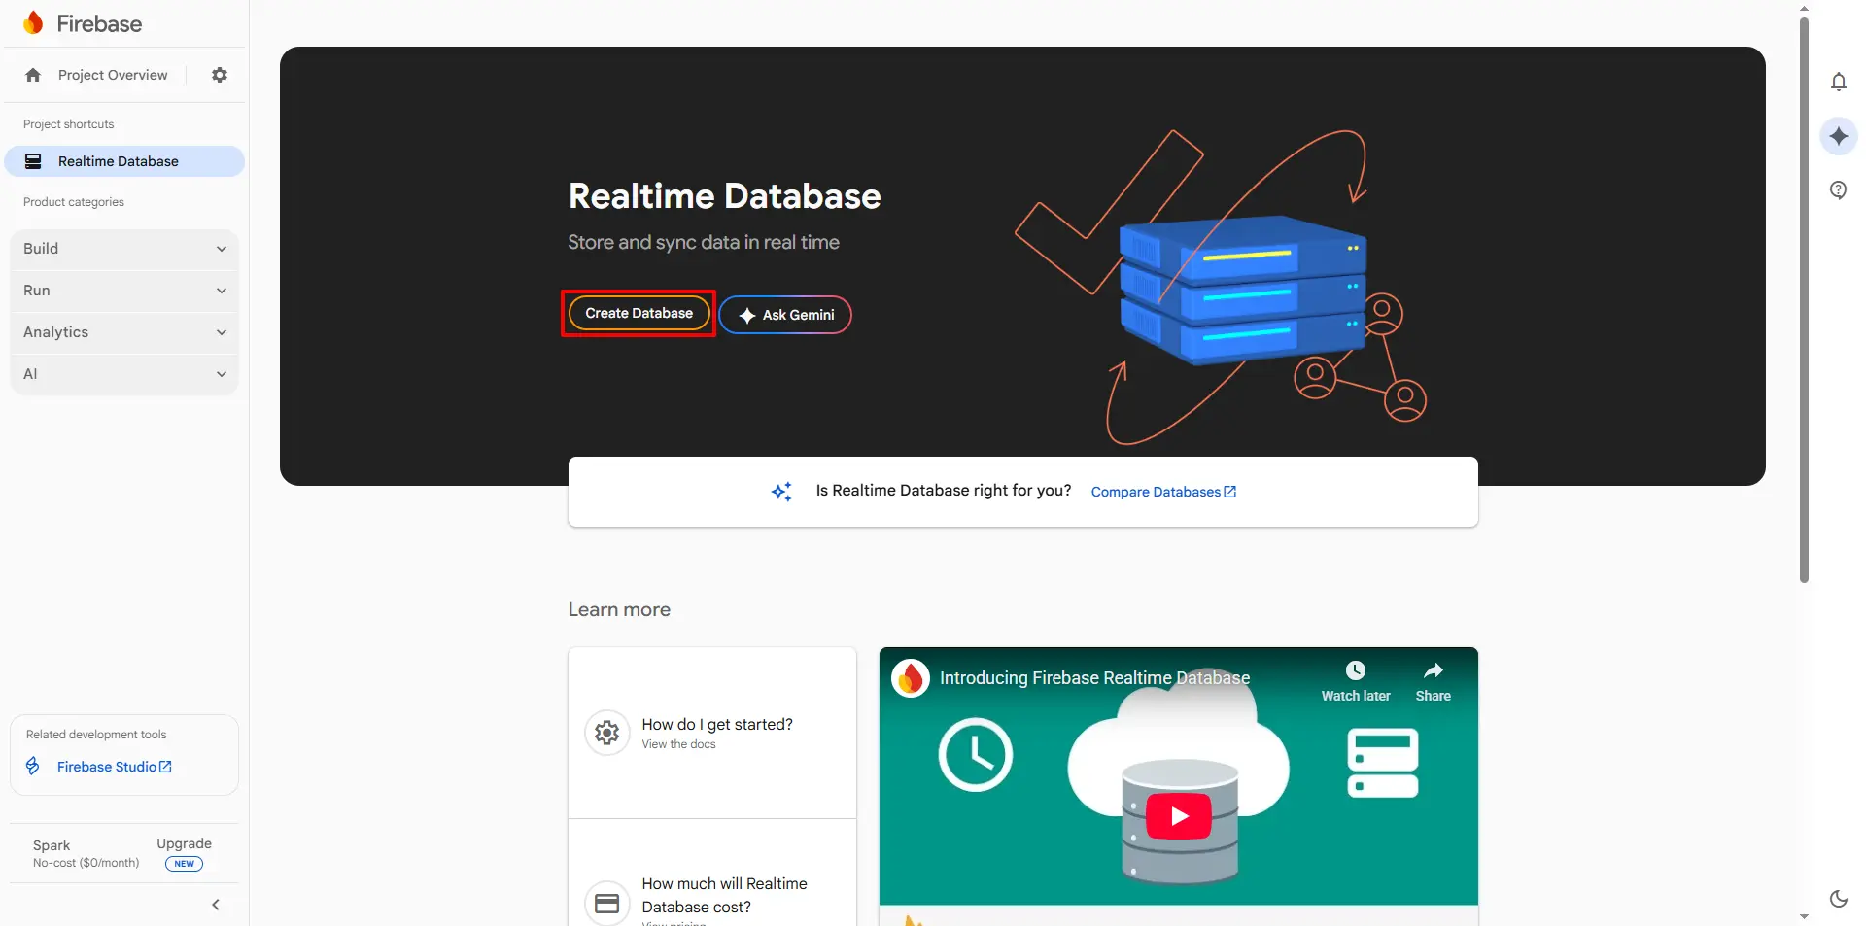Expand the Run category
This screenshot has height=926, width=1866.
point(124,291)
